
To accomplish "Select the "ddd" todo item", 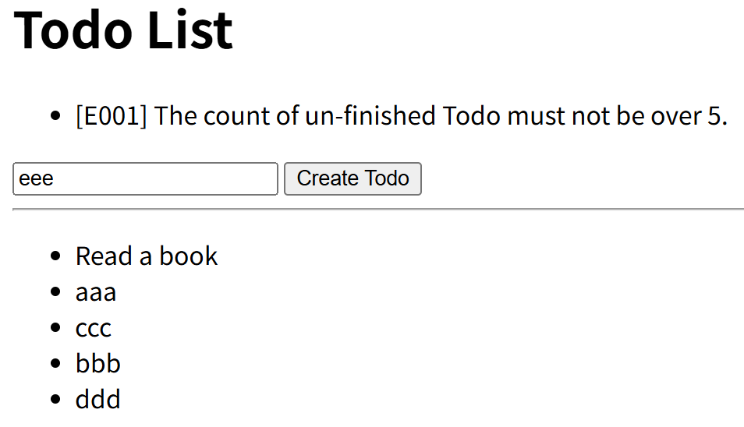I will pos(98,400).
